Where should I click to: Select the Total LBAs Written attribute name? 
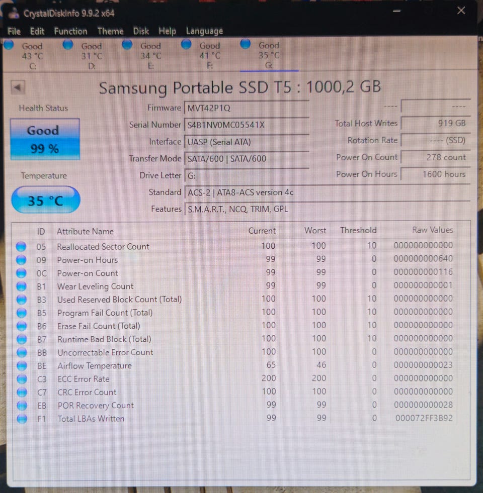click(91, 419)
